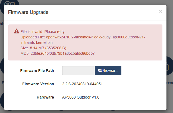Screen dimensions: 173x113
Task: Open the Browse... file chooser
Action: [x=108, y=71]
